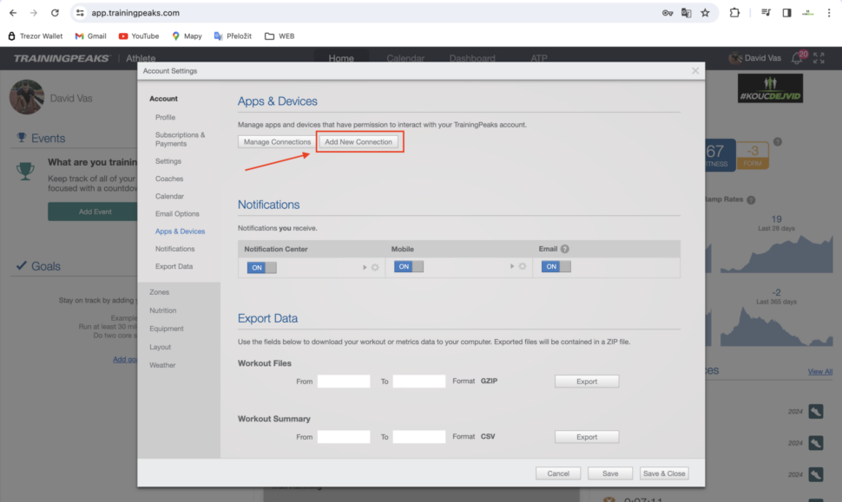Select Notifications in the sidebar

tap(175, 249)
